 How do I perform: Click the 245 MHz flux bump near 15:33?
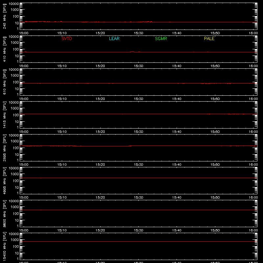[x=148, y=22]
